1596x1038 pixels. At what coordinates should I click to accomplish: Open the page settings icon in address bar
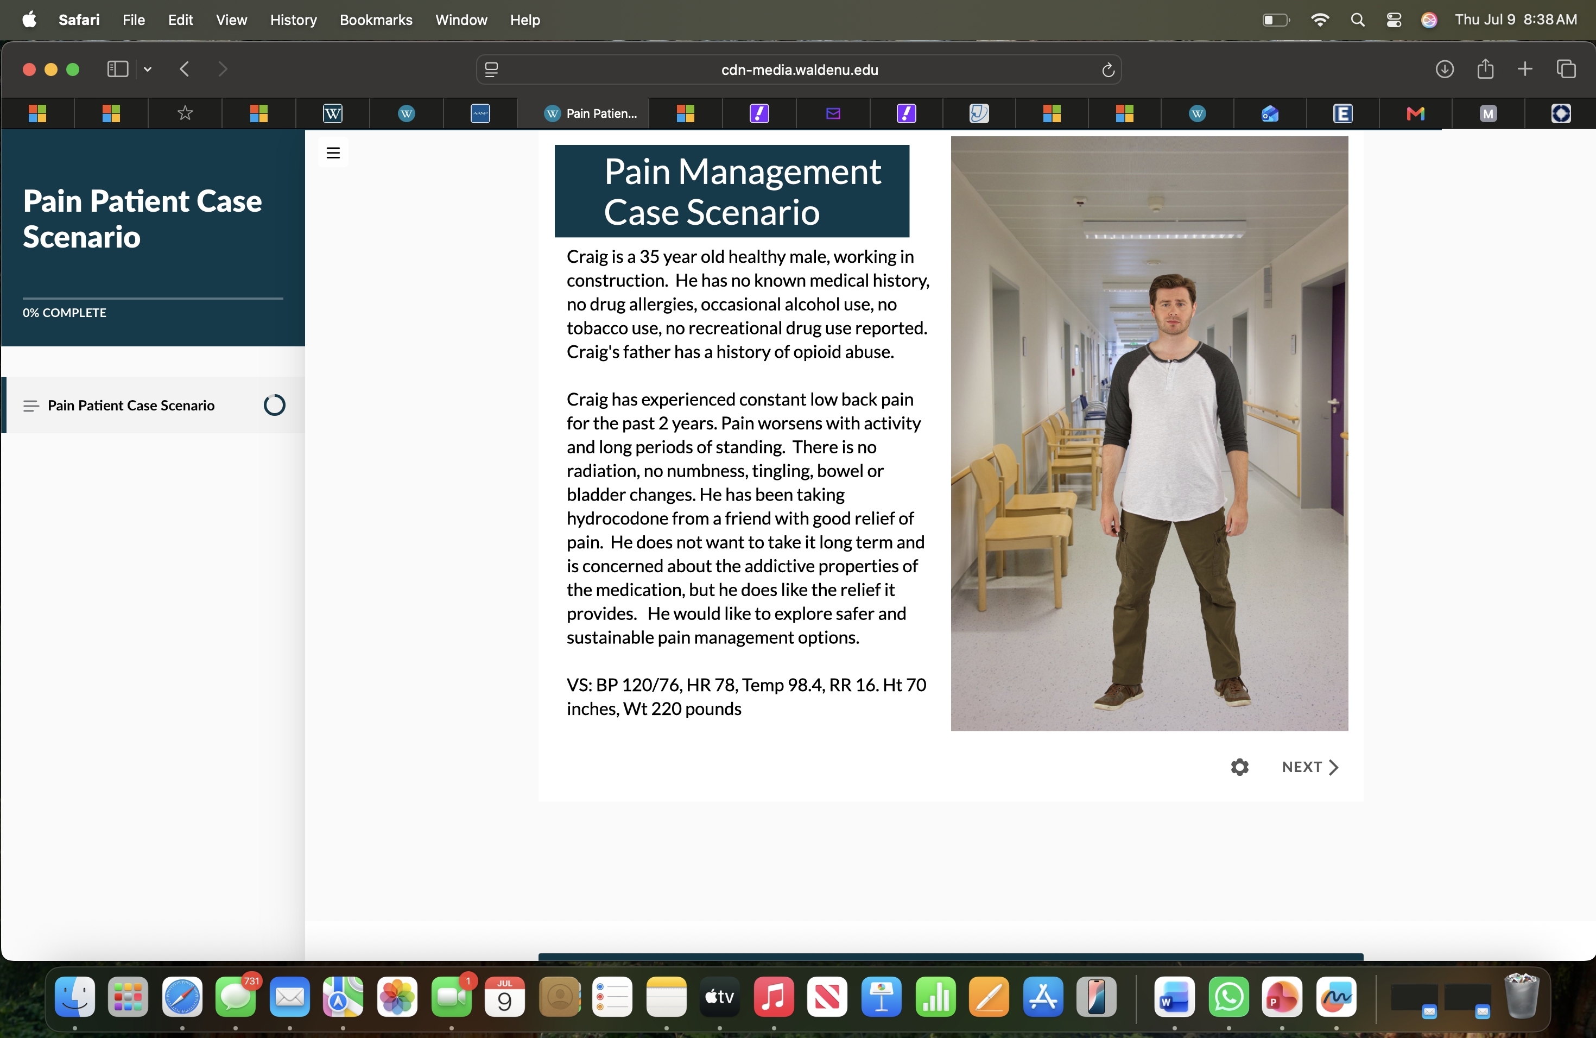tap(491, 69)
